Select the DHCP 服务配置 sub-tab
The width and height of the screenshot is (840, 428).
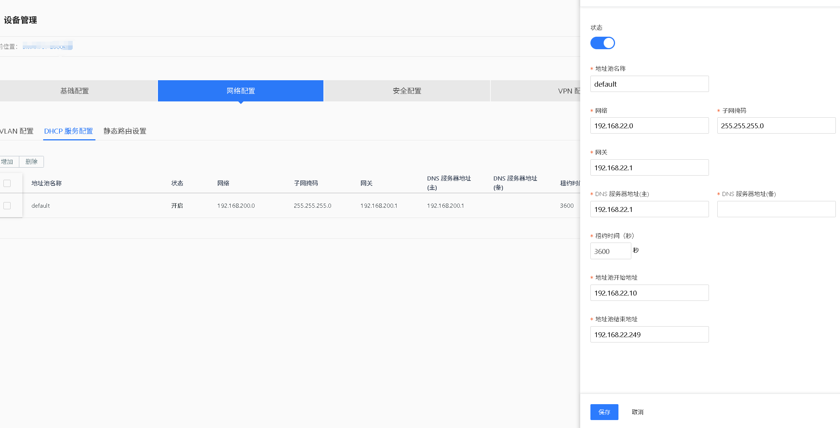tap(69, 131)
